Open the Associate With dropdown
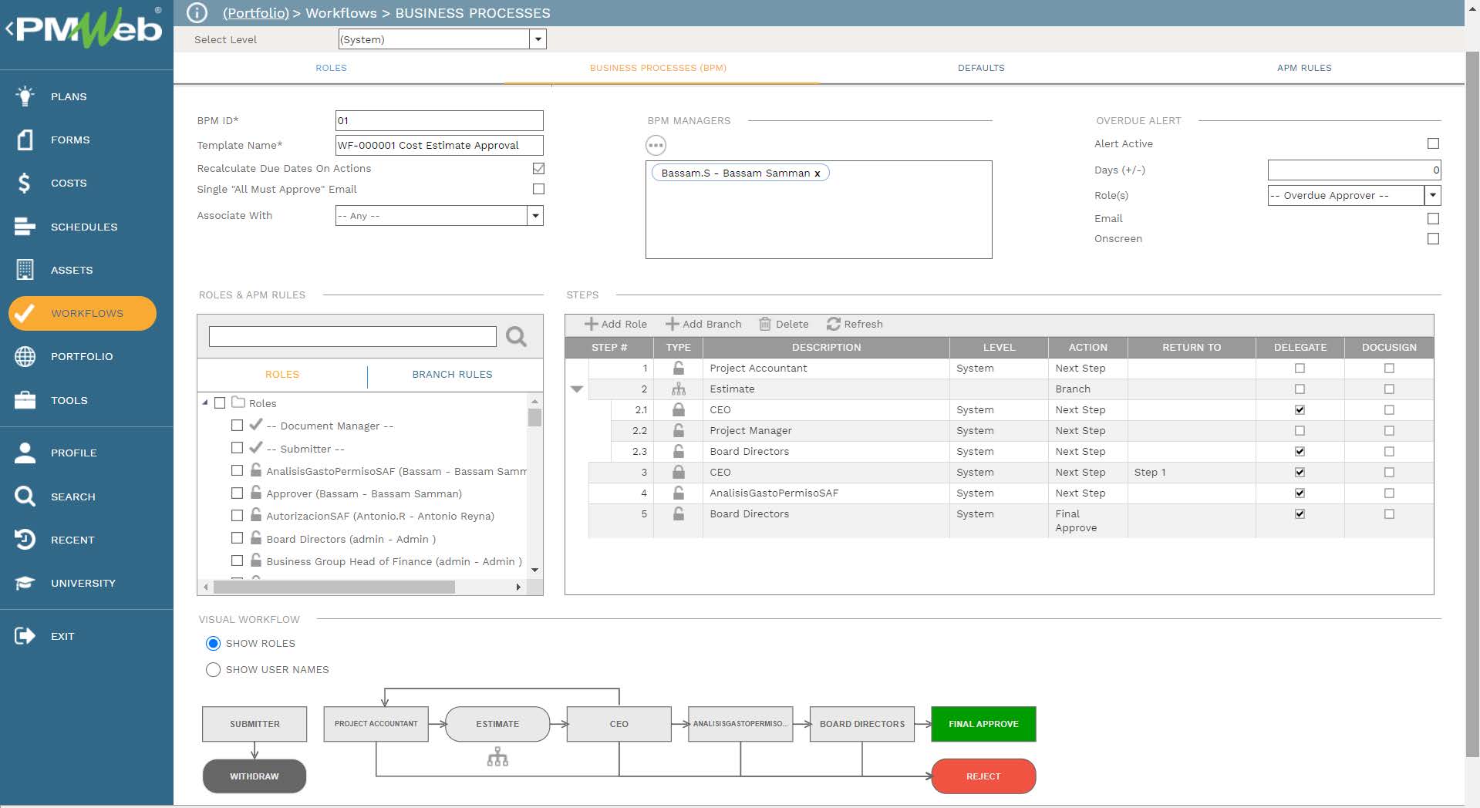Viewport: 1480px width, 808px height. (x=534, y=216)
